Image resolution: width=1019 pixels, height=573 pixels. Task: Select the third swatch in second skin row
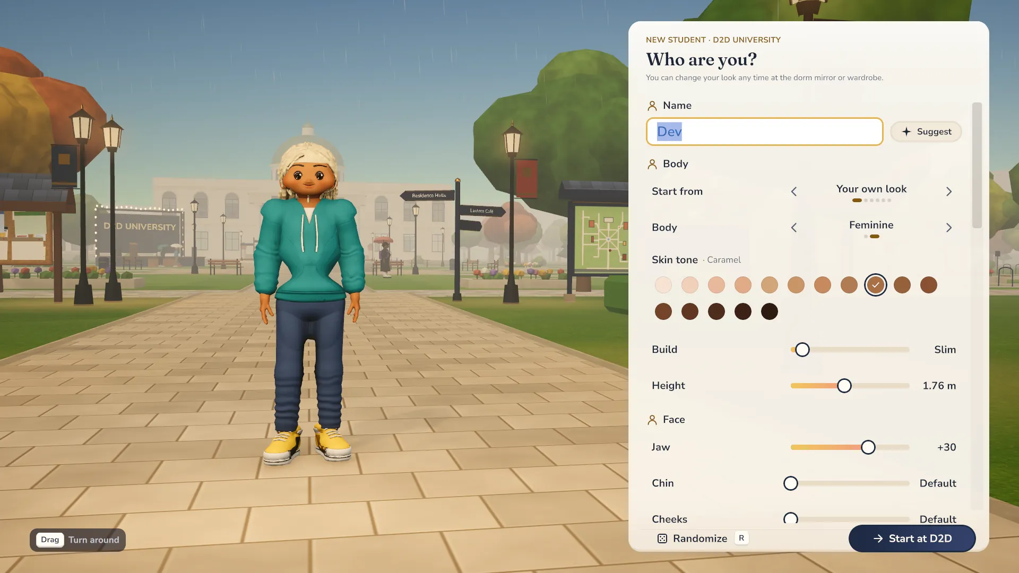click(716, 311)
